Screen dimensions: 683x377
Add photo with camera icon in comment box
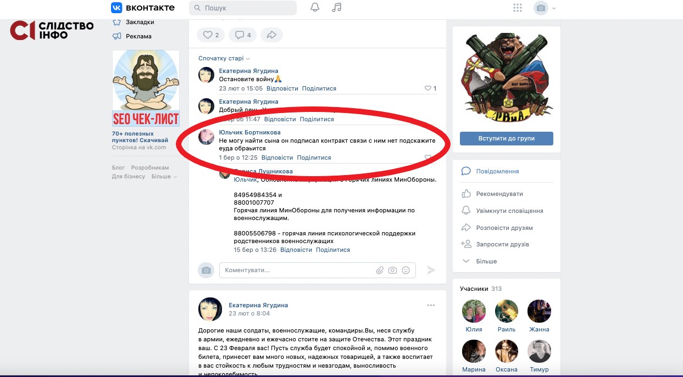(x=393, y=270)
